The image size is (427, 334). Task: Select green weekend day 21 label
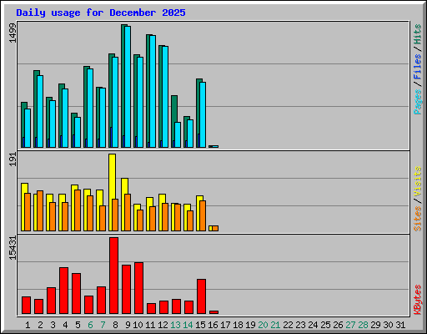click(x=275, y=325)
